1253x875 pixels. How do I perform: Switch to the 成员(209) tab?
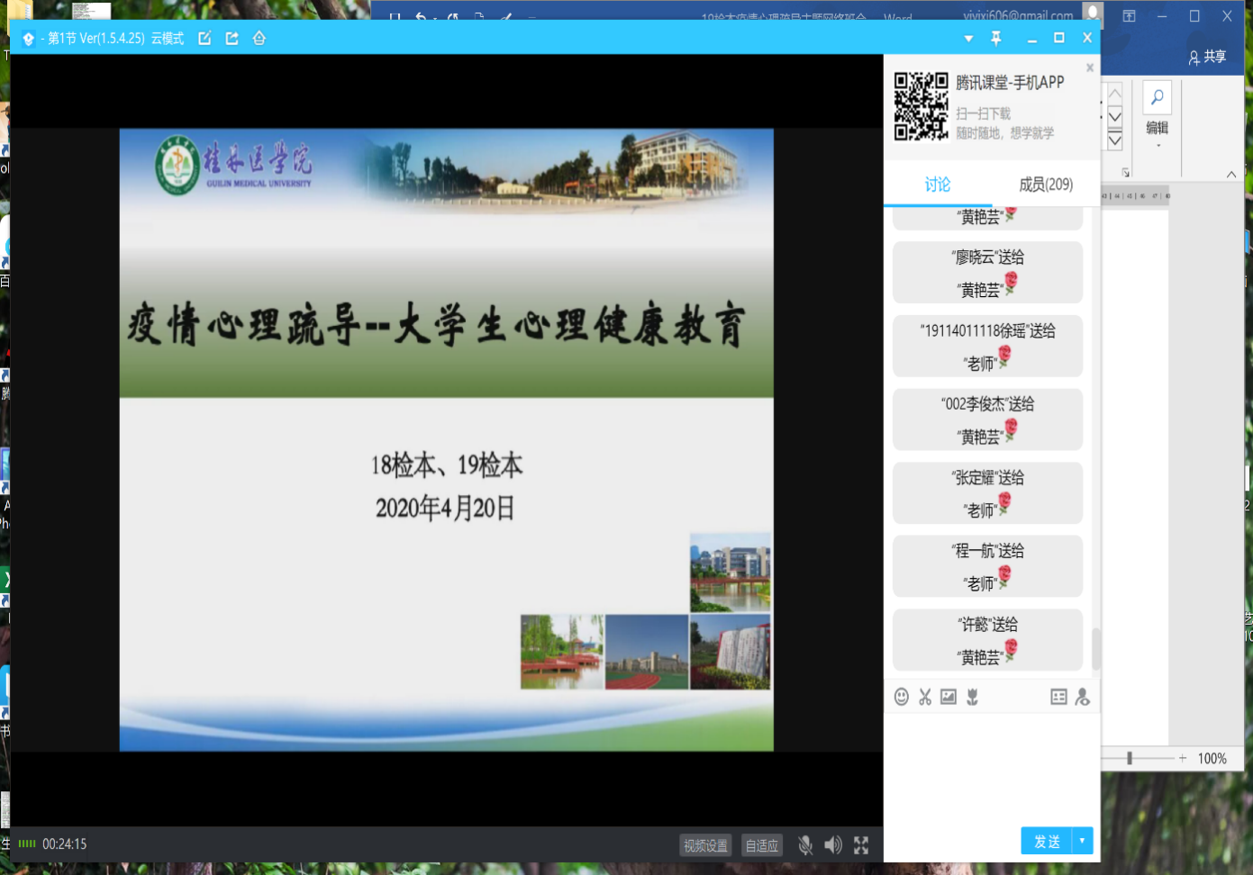pyautogui.click(x=1046, y=185)
